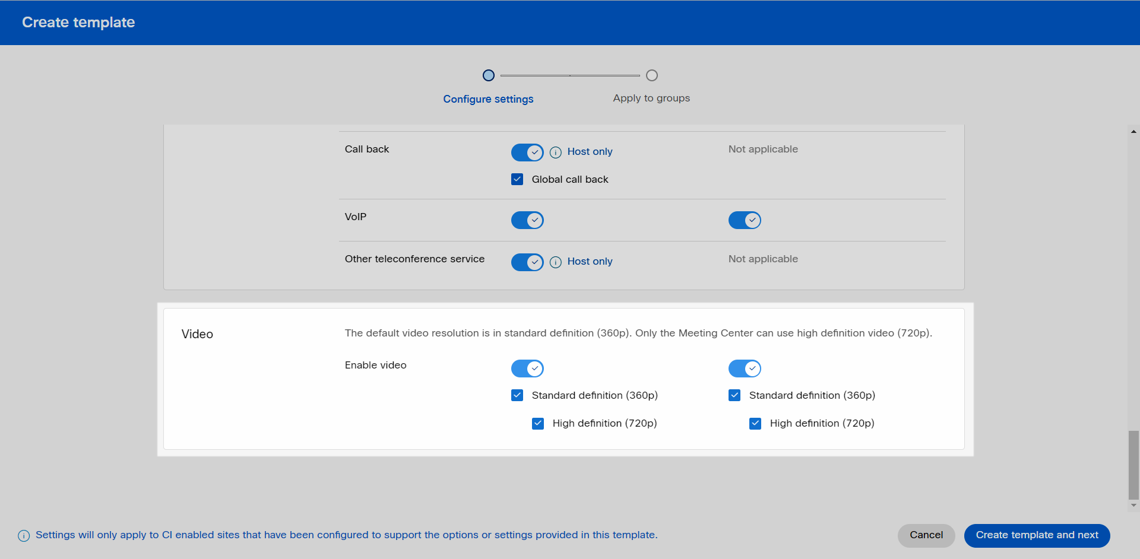Click the Host only link in the Call back row
Screen dimensions: 1140x559
pyautogui.click(x=590, y=152)
